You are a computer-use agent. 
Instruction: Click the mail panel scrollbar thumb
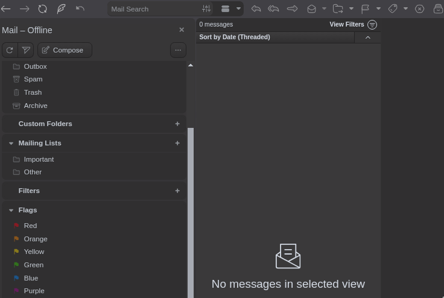point(191,213)
